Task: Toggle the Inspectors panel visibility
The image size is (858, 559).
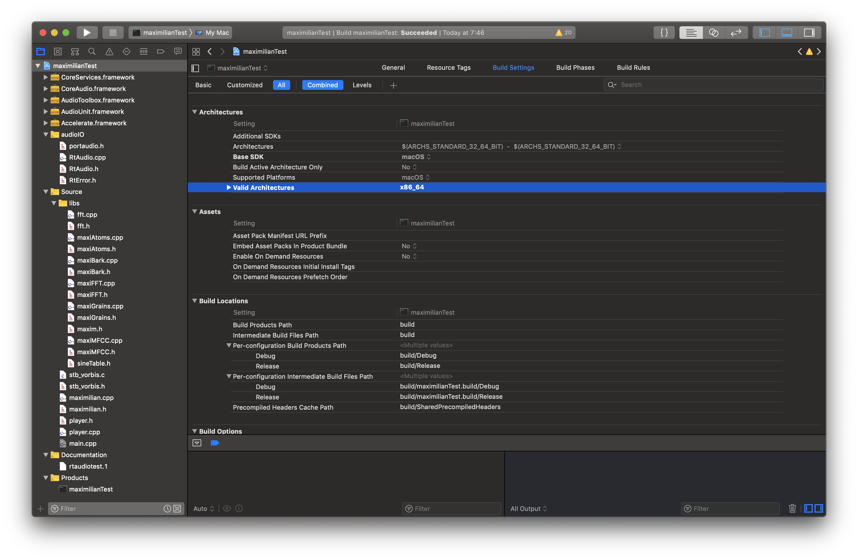Action: click(x=809, y=32)
